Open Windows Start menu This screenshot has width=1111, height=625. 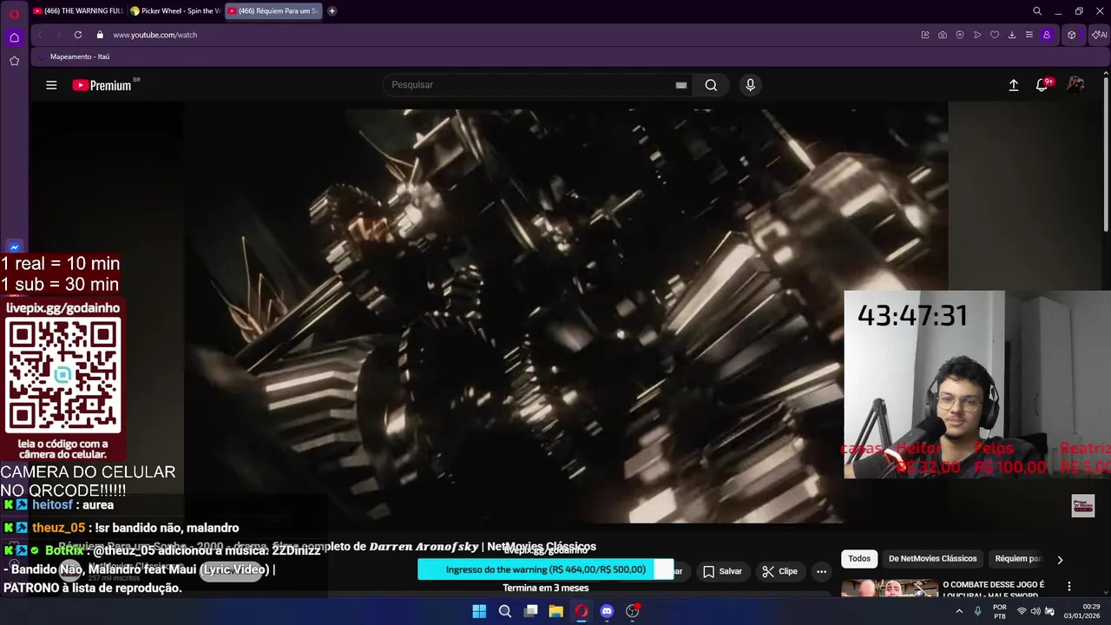pos(479,611)
